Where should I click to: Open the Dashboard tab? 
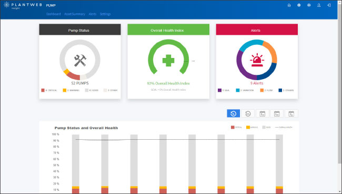(54, 14)
